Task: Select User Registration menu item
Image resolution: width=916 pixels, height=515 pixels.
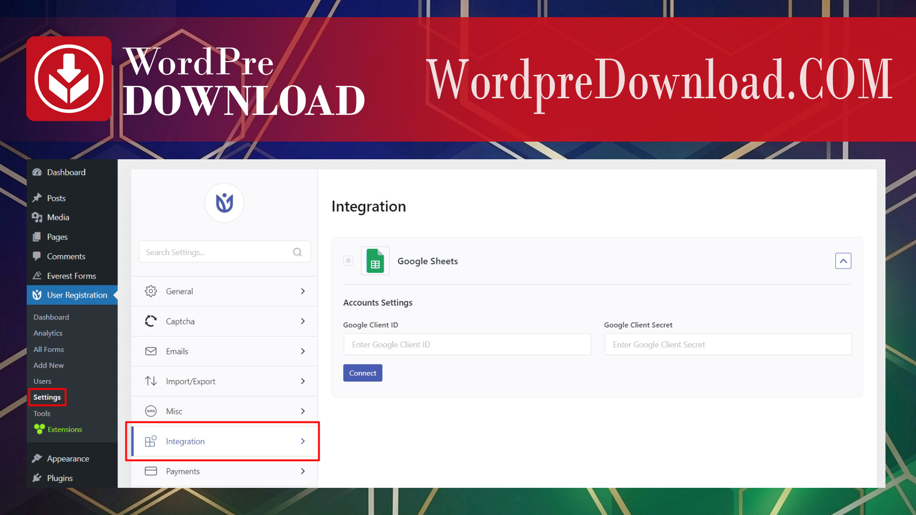Action: 72,295
